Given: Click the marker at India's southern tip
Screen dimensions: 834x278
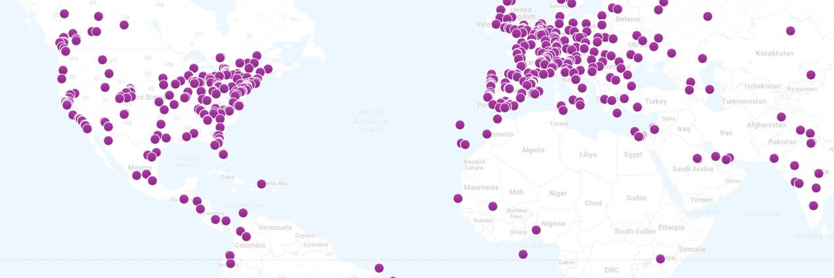Looking at the screenshot, I should (x=814, y=206).
